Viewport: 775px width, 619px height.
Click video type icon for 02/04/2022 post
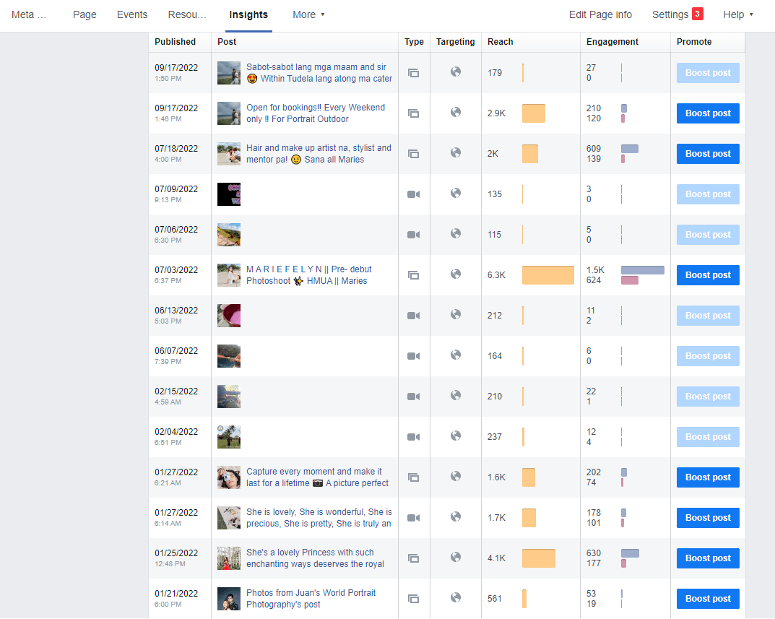414,437
